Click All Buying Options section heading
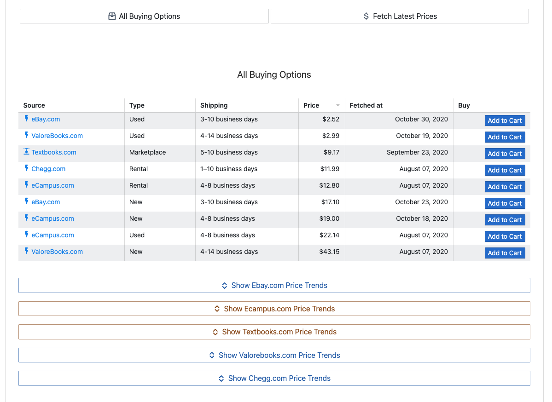552x402 pixels. (x=274, y=75)
